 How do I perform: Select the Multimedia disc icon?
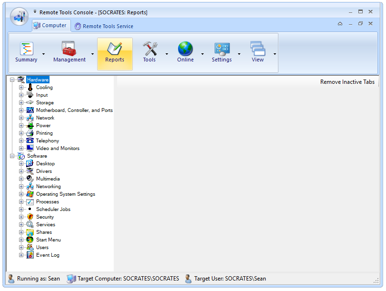[30, 179]
